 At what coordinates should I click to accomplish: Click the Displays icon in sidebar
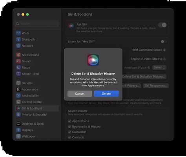[x=18, y=130]
